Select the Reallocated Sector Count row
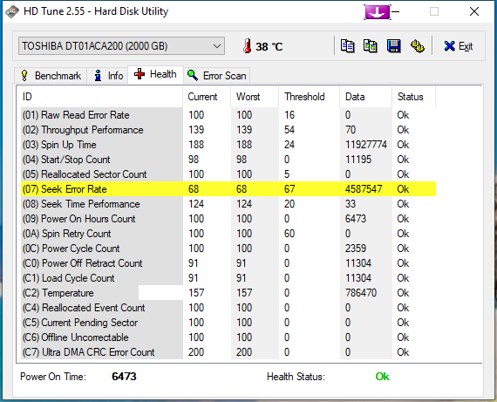 (x=228, y=174)
